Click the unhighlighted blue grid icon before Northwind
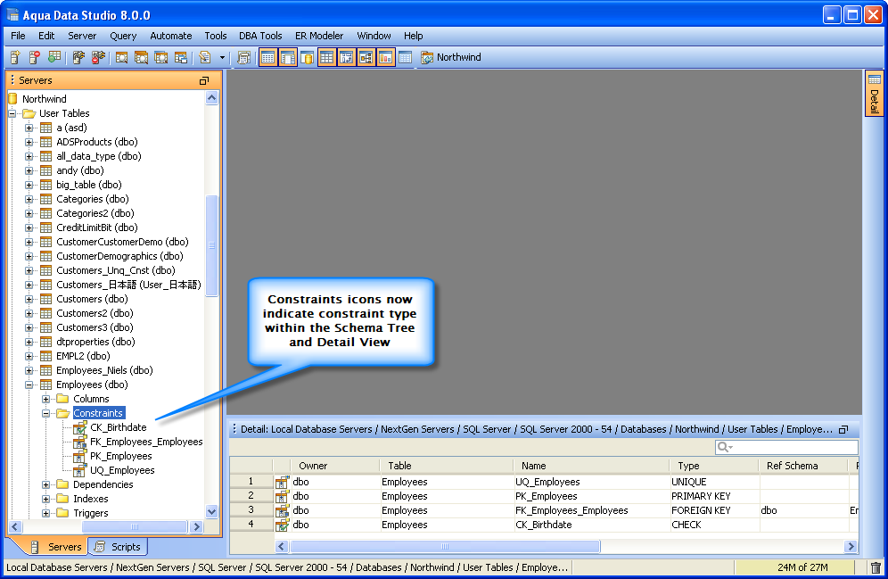Image resolution: width=888 pixels, height=579 pixels. 405,57
